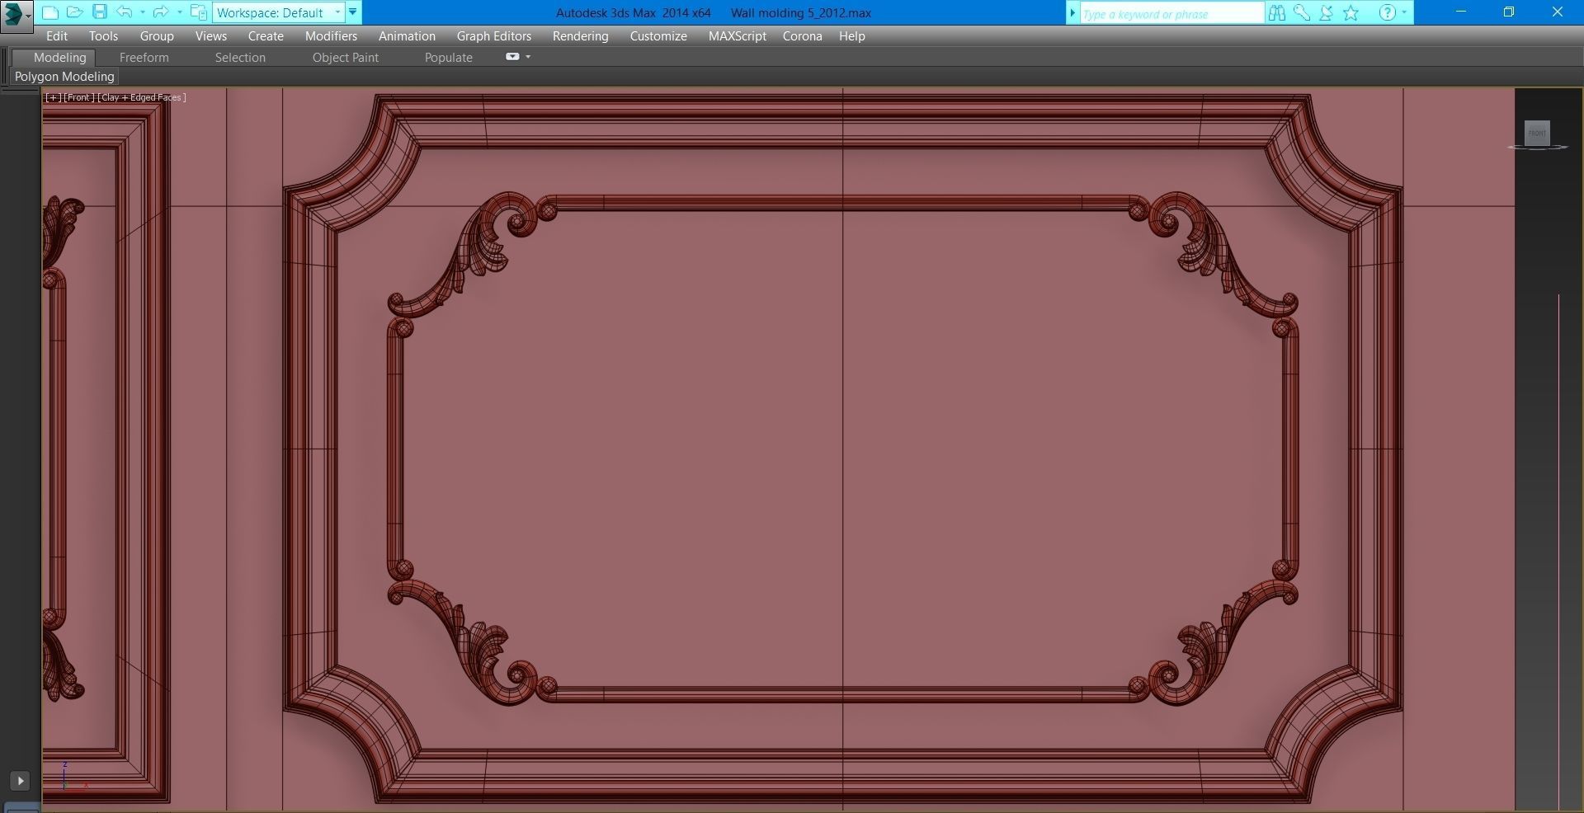Click the Help question mark icon
1584x813 pixels.
1388,12
